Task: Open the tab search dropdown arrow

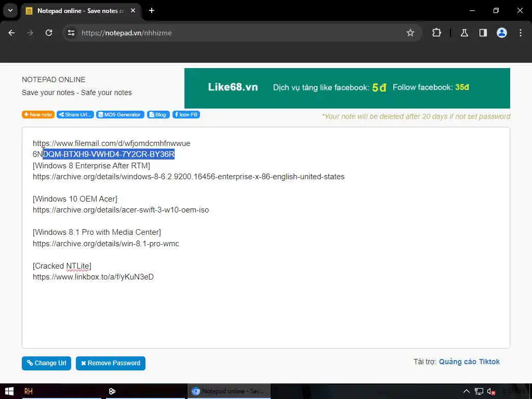Action: coord(10,10)
